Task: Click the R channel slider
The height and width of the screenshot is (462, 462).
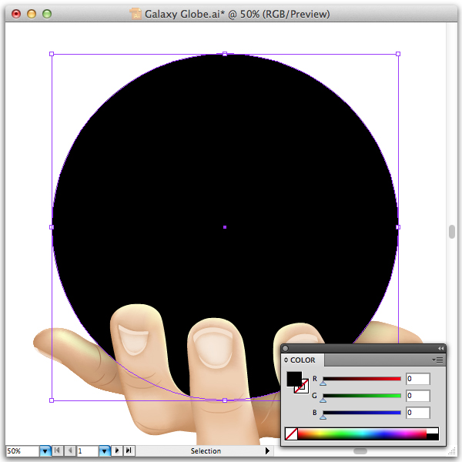Action: tap(362, 379)
